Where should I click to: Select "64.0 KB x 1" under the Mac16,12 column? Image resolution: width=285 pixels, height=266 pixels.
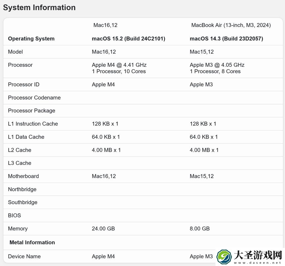point(106,137)
